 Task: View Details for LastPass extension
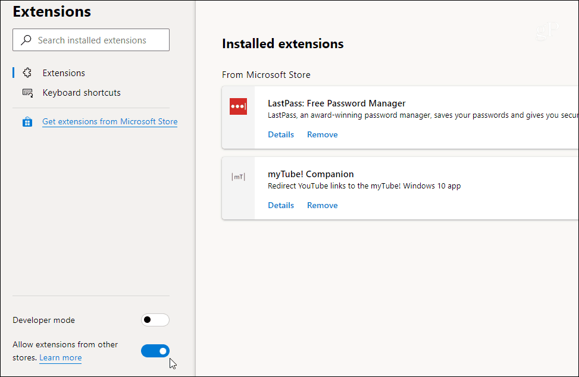[281, 134]
